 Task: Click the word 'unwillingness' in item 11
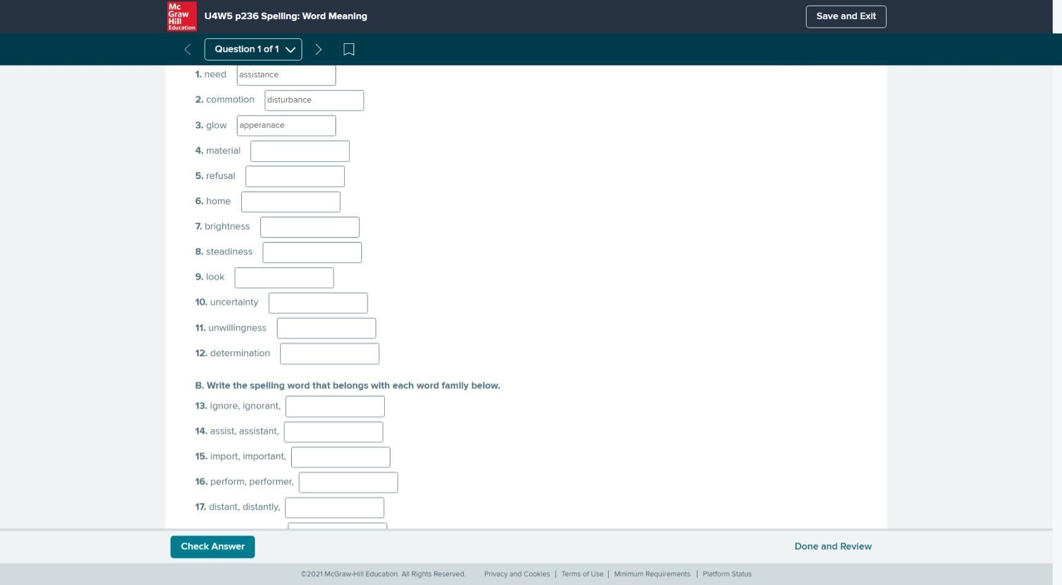(237, 328)
